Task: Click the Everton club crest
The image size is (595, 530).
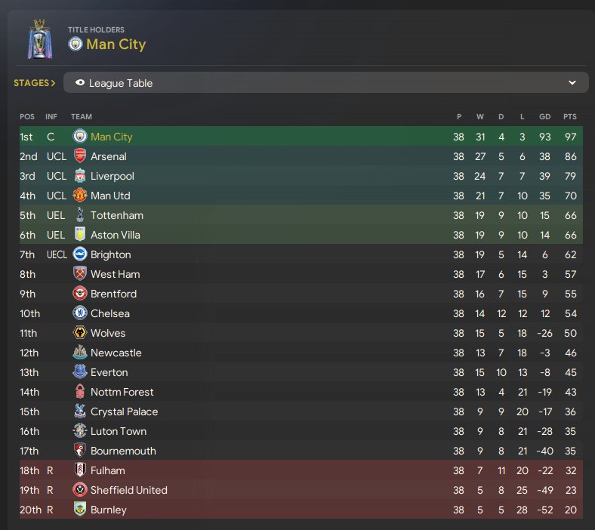Action: pyautogui.click(x=79, y=372)
